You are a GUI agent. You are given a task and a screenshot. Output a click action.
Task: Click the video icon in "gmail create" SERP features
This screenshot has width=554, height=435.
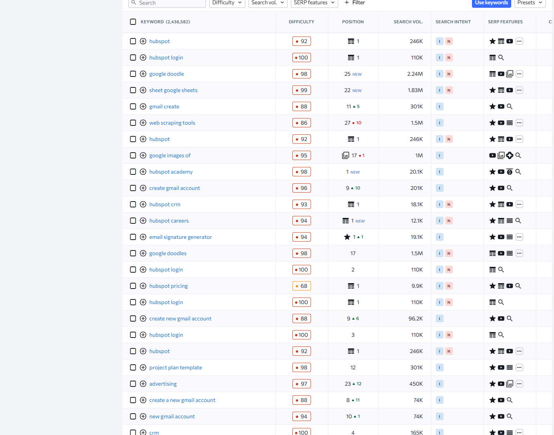pos(501,106)
